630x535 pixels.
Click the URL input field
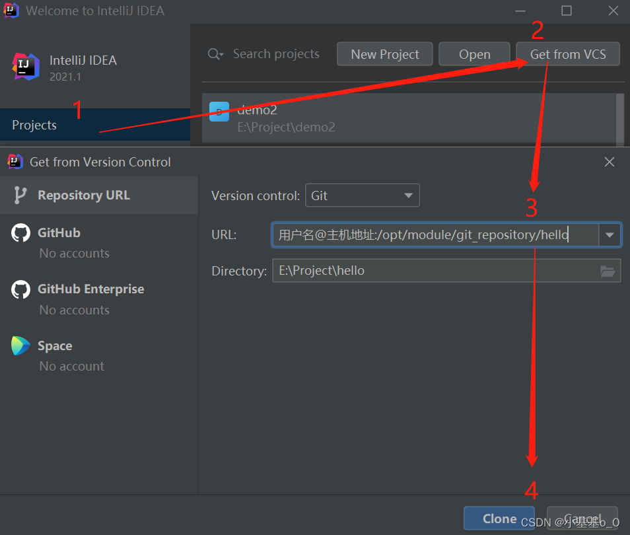[x=436, y=234]
